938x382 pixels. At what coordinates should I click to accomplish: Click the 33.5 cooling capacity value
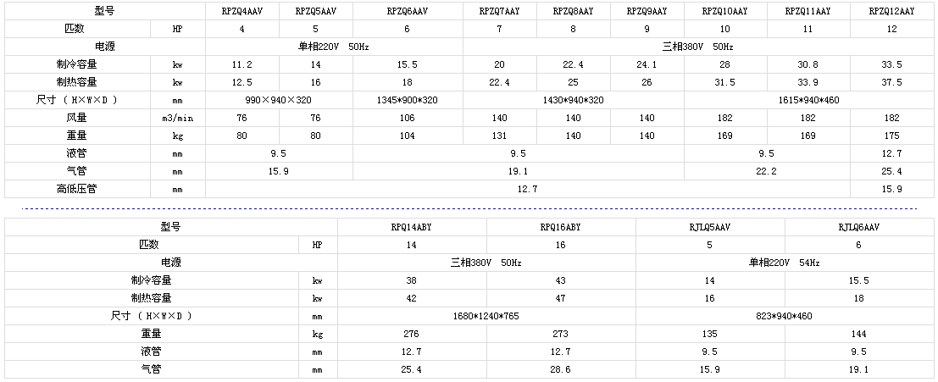891,64
